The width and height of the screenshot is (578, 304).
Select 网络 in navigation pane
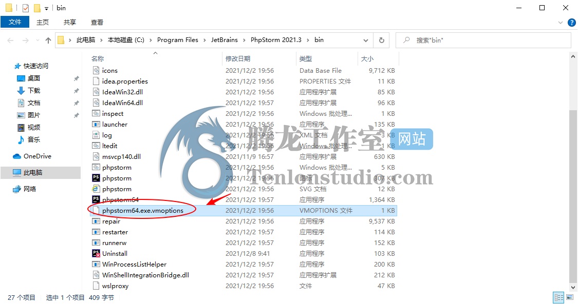pyautogui.click(x=30, y=189)
